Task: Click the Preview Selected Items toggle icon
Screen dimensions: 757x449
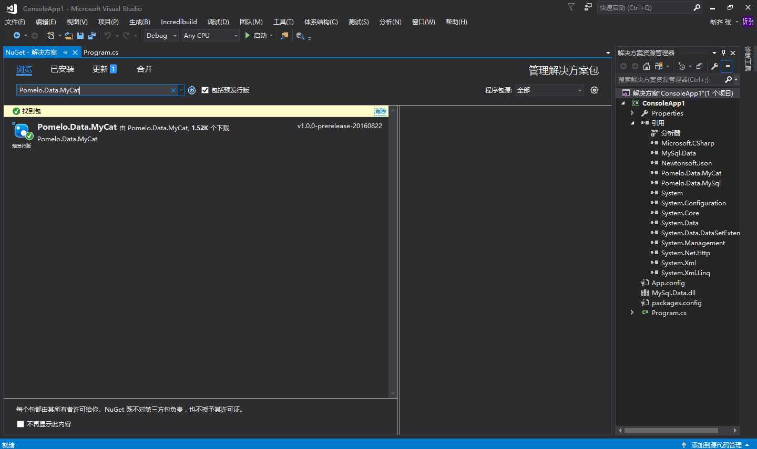Action: tap(727, 66)
